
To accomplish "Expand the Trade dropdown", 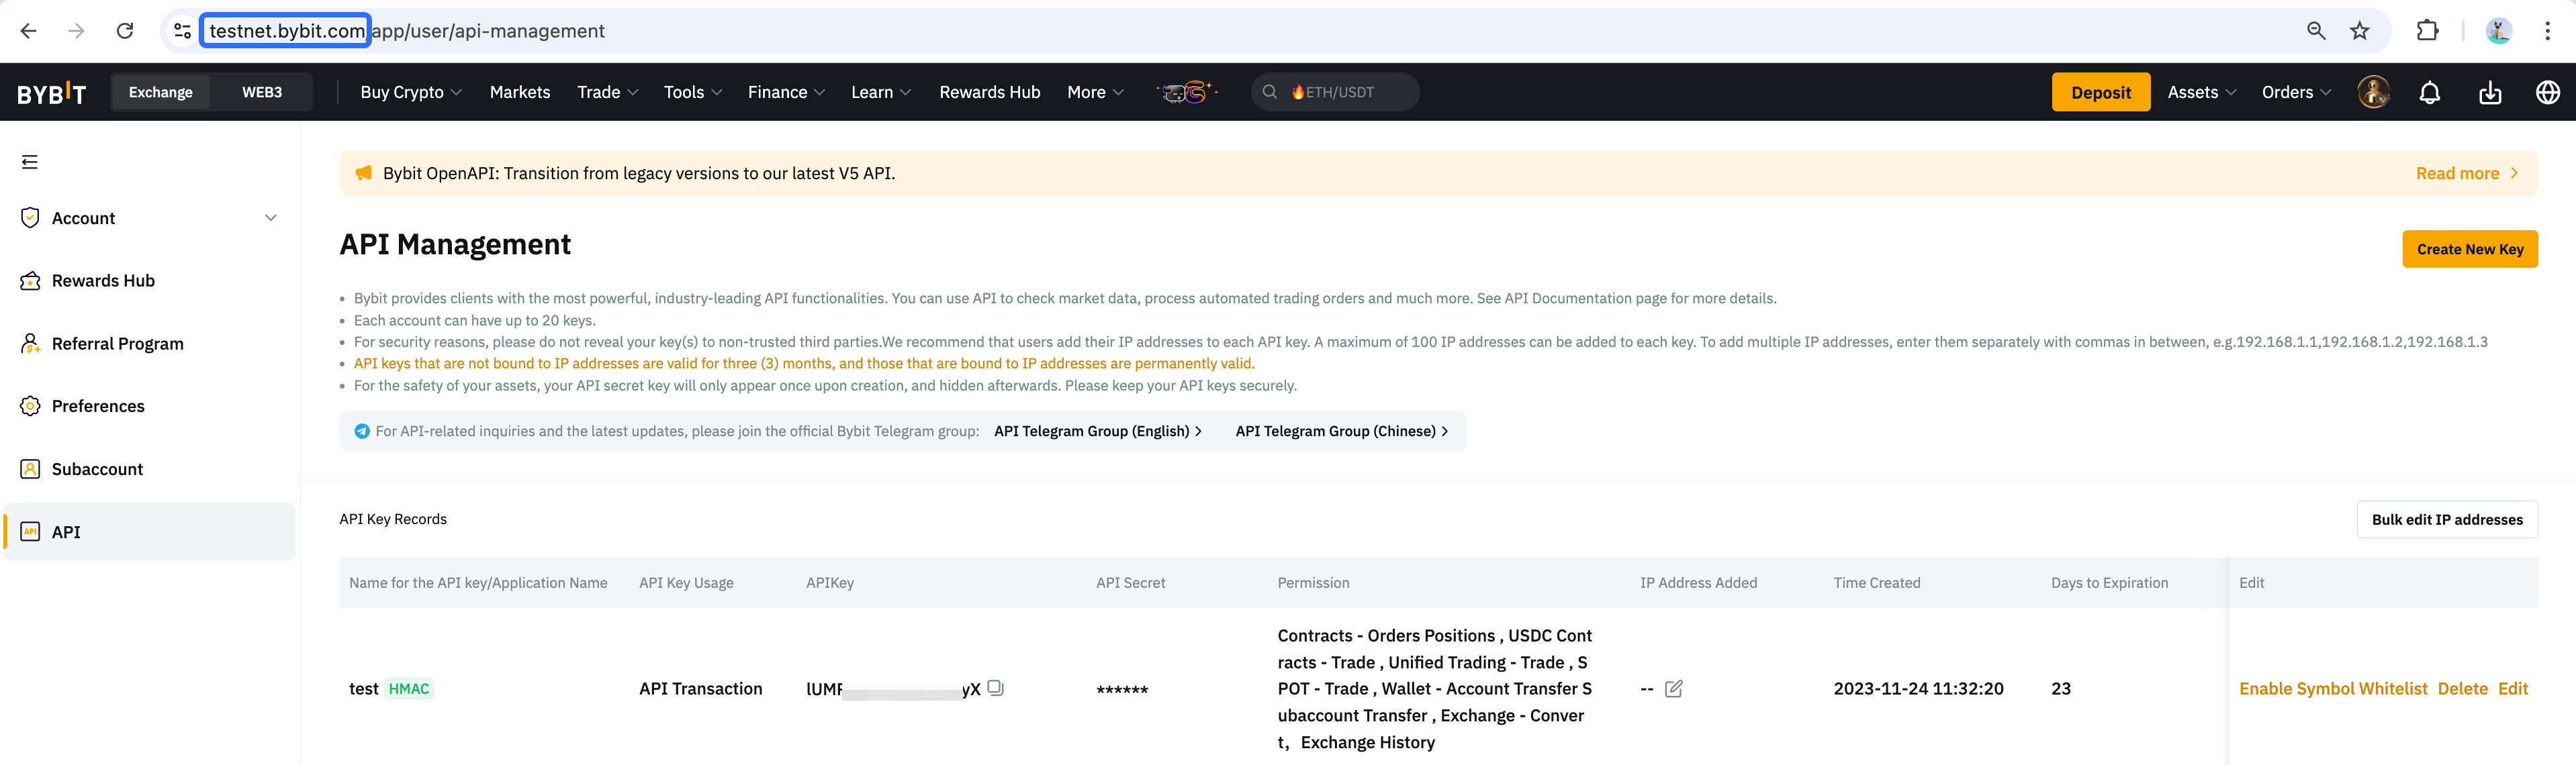I will pyautogui.click(x=607, y=92).
